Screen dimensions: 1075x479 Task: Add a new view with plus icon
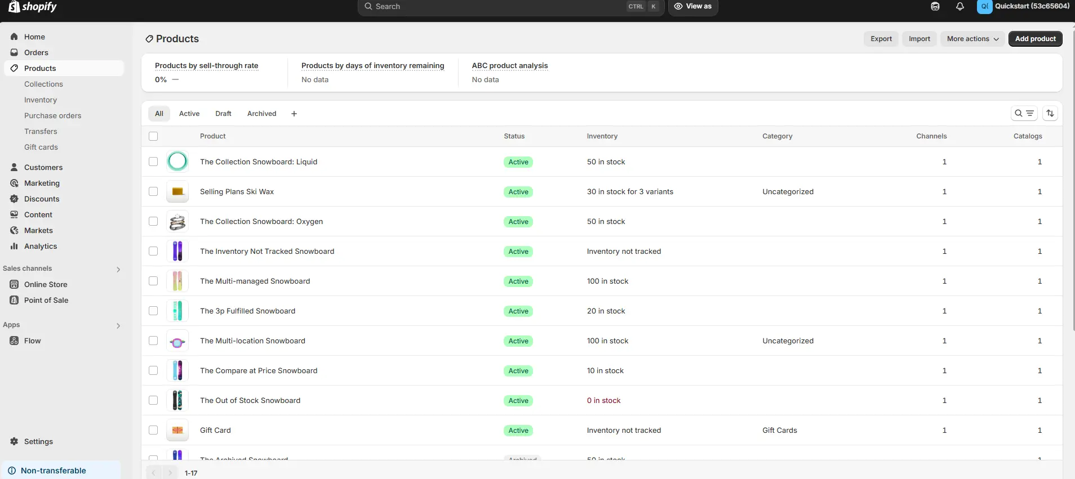click(294, 114)
